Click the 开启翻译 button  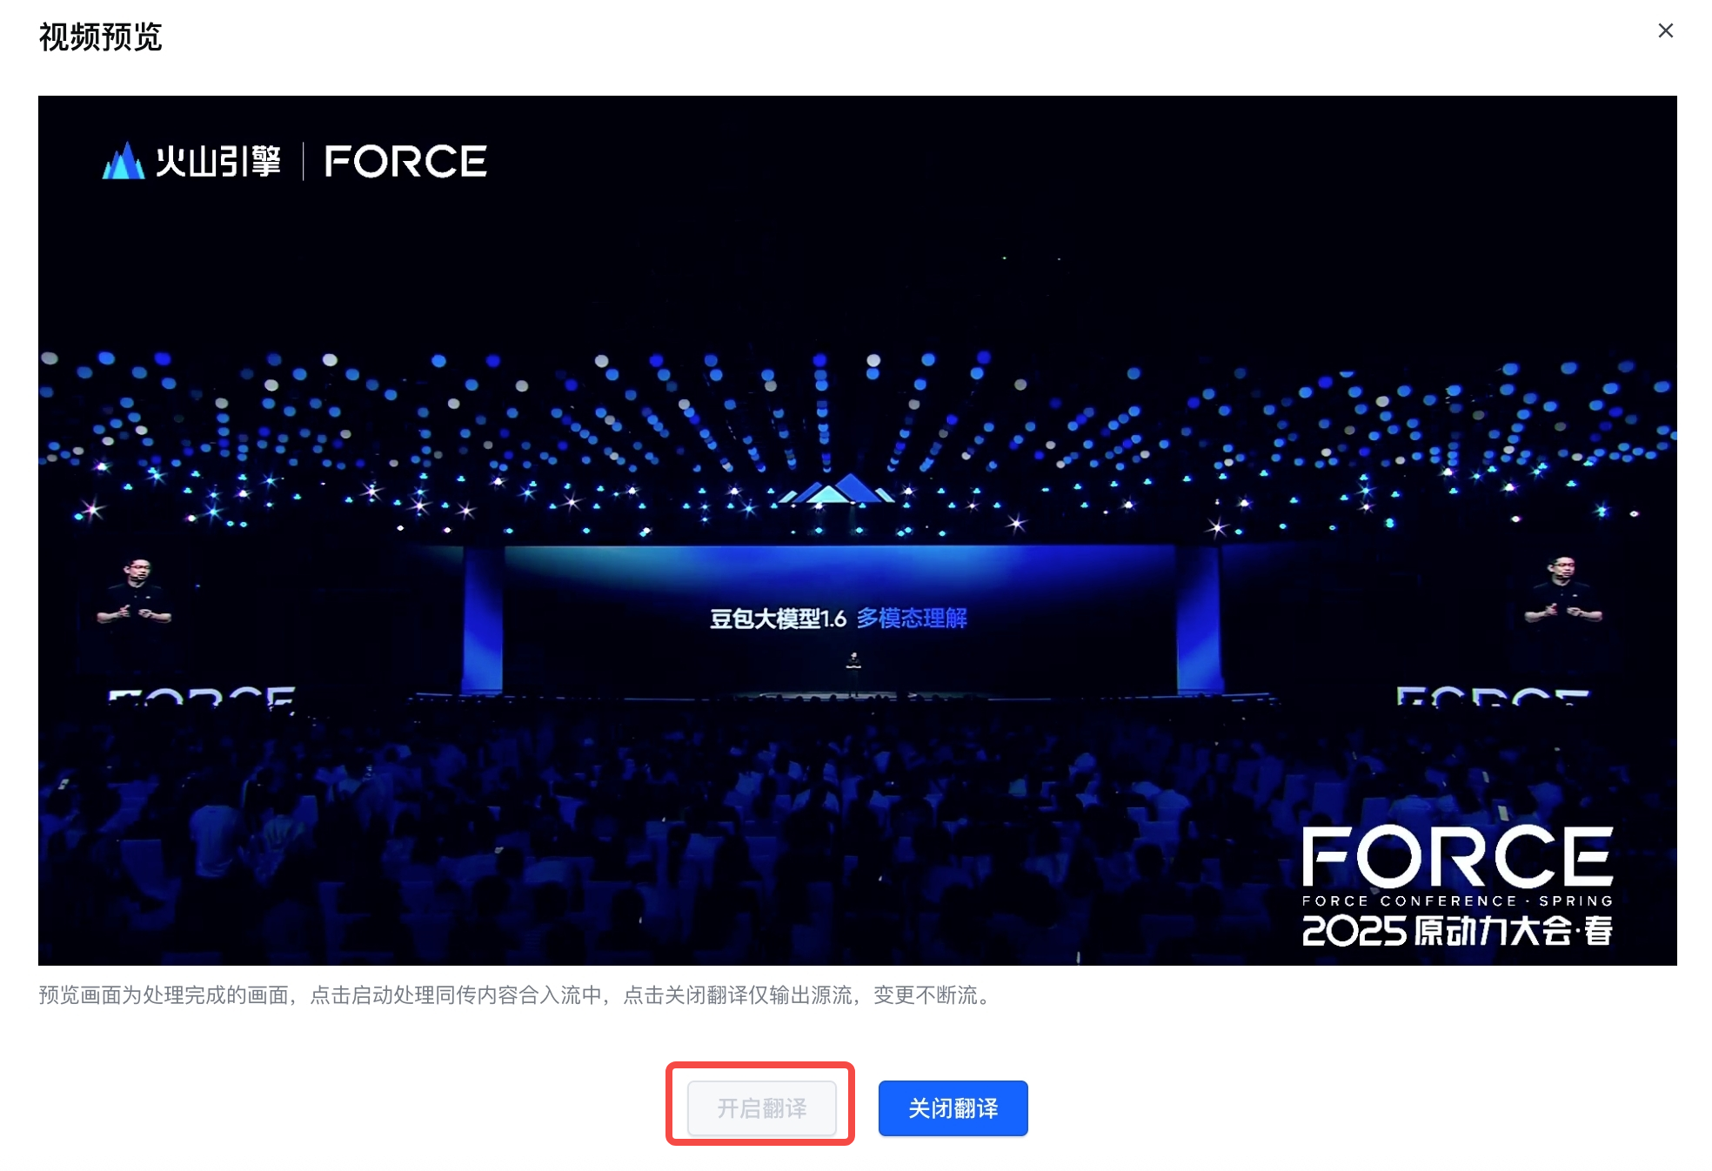(x=761, y=1107)
